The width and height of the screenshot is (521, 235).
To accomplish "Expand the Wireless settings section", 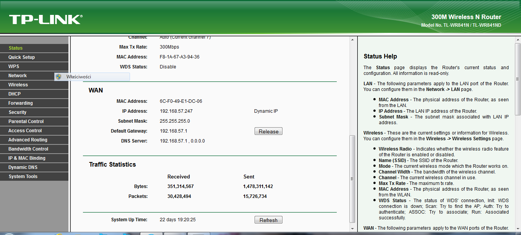I will [x=18, y=85].
